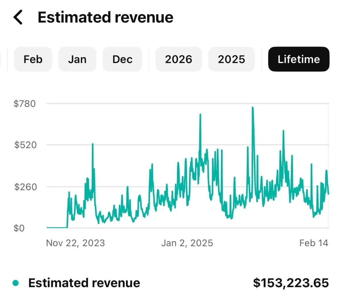Click the $0 y-axis label
Screen dimensions: 342x304
pos(19,228)
